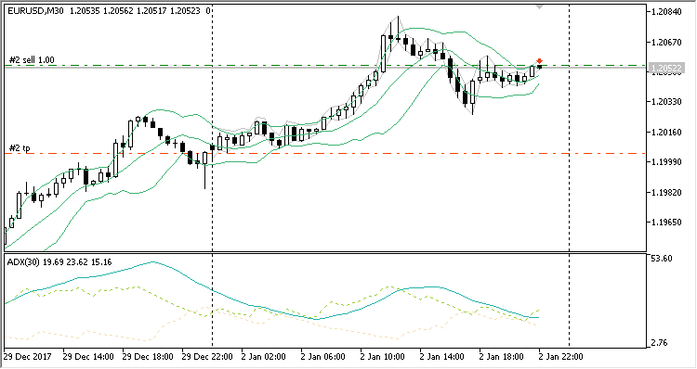
Task: Click the high price value 1.20562
Action: [x=118, y=11]
